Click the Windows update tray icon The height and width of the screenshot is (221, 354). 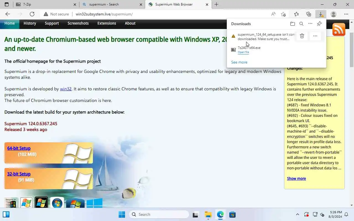(x=306, y=214)
